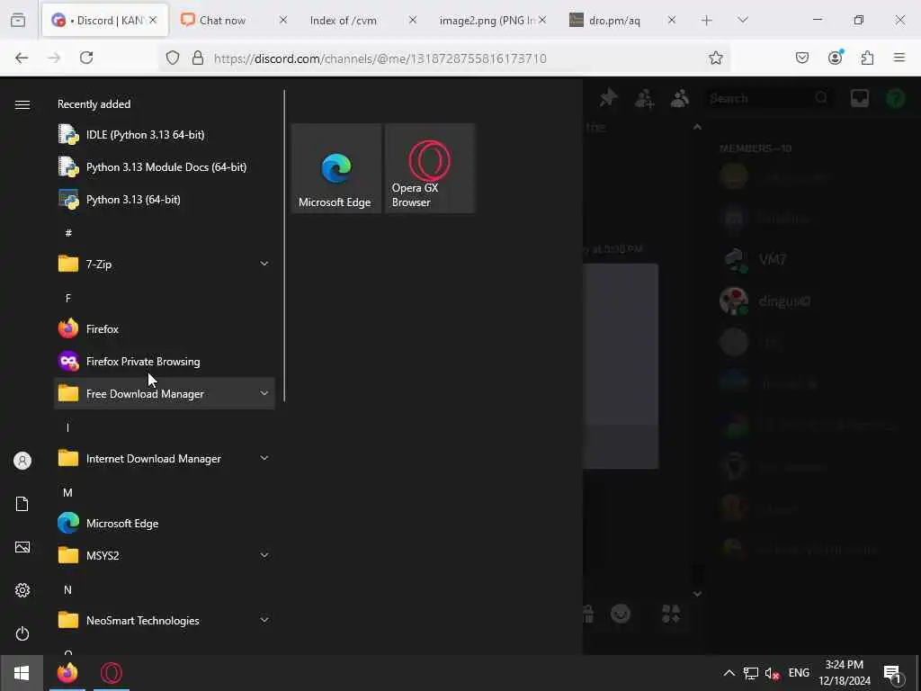
Task: Open the Pocket save icon
Action: click(802, 58)
